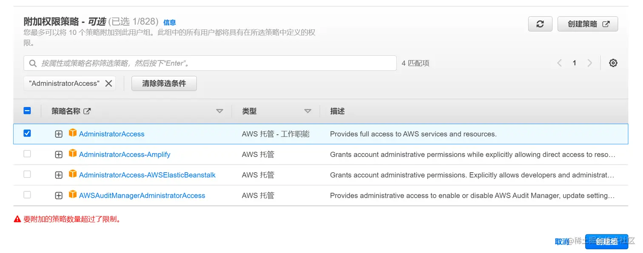This screenshot has height=253, width=643.
Task: Click the Amplify row description text
Action: pos(472,154)
